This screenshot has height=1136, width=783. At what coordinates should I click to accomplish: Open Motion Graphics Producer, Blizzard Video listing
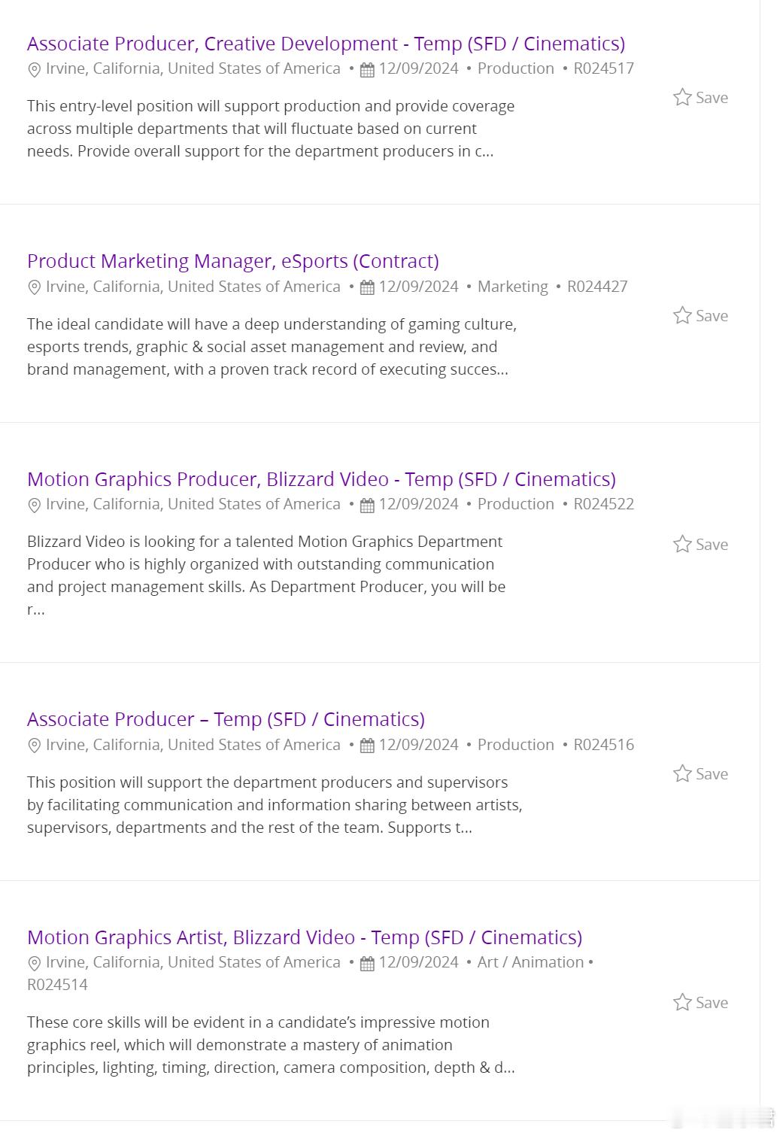pos(321,479)
